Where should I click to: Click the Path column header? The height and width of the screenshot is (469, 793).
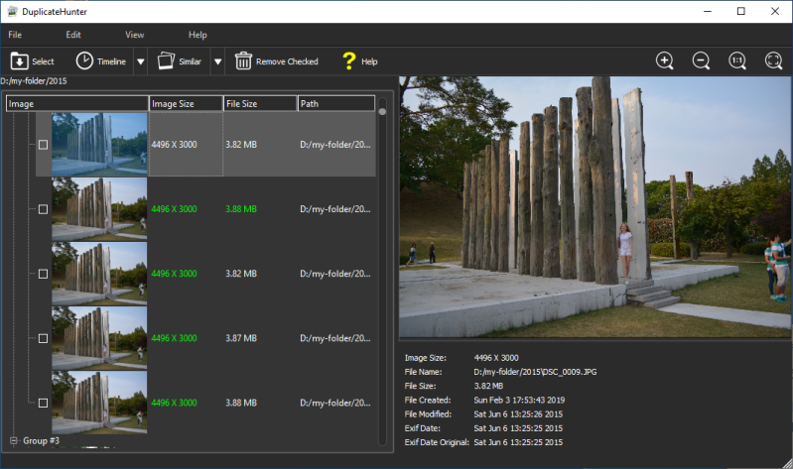pyautogui.click(x=335, y=103)
